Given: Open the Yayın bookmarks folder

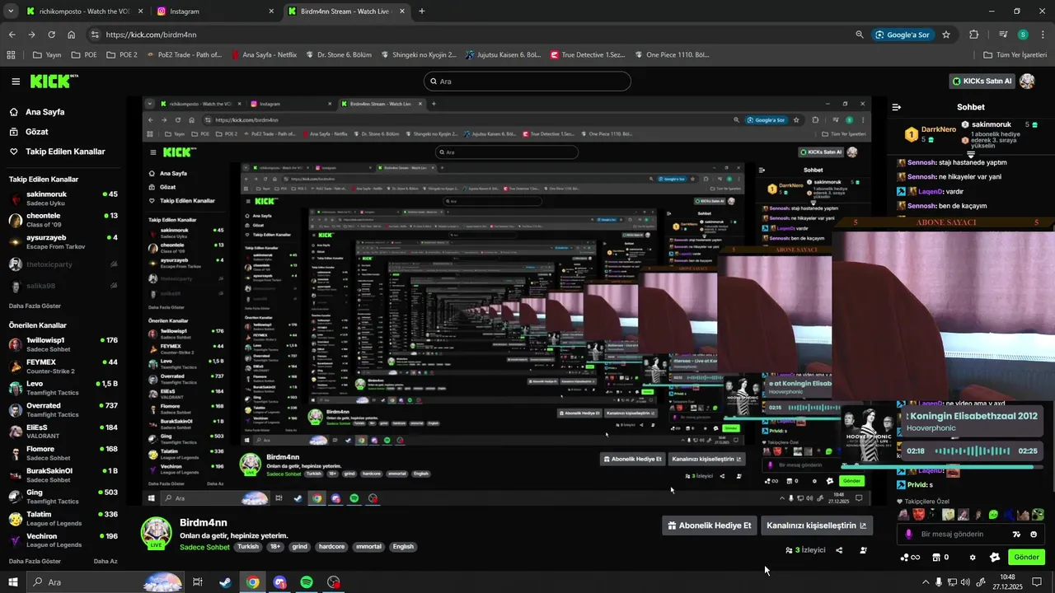Looking at the screenshot, I should pyautogui.click(x=48, y=55).
